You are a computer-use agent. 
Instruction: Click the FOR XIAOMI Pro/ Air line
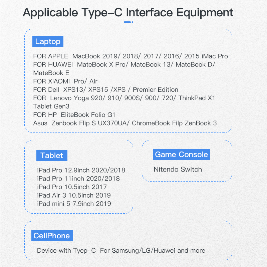click(x=65, y=81)
